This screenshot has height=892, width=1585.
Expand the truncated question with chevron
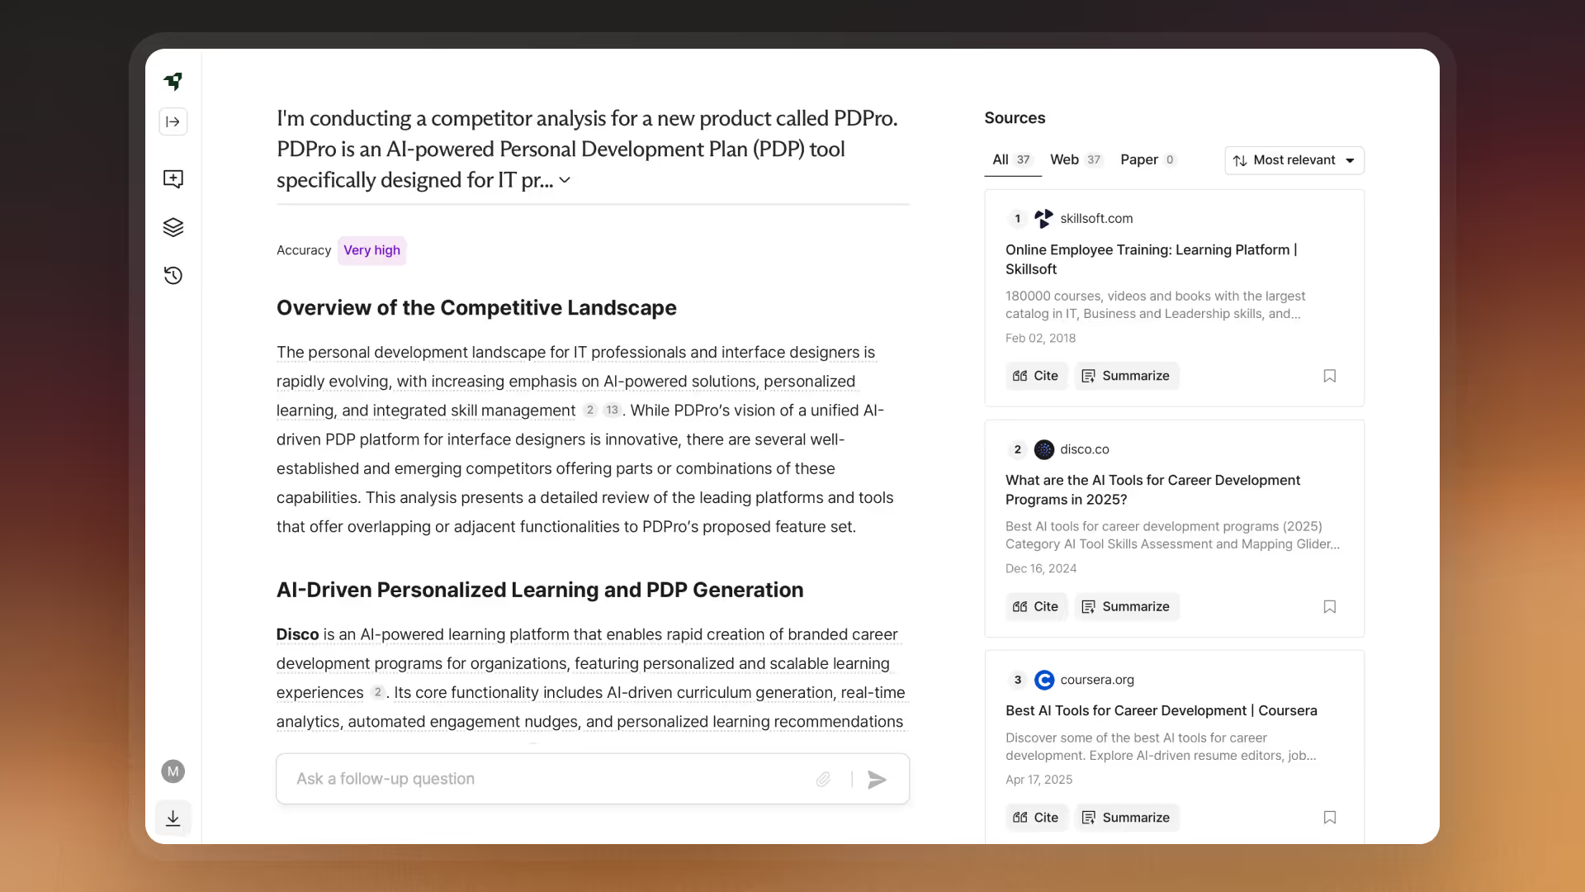point(565,180)
